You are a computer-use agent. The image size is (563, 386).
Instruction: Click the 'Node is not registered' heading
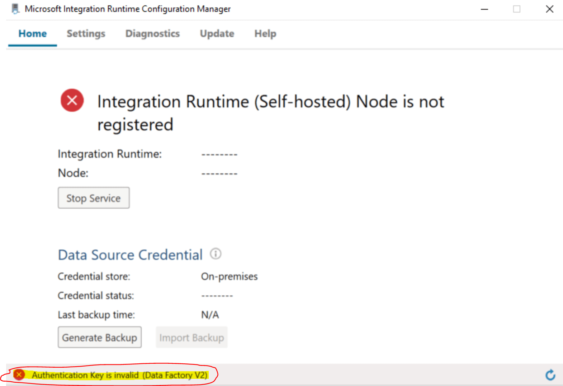tap(271, 113)
